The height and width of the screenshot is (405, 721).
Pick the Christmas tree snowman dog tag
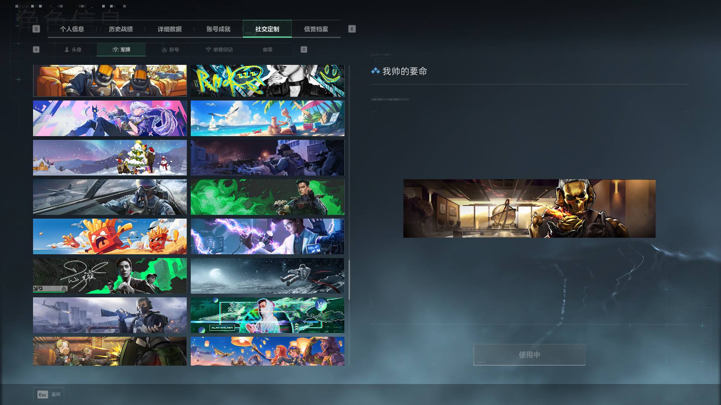pyautogui.click(x=110, y=157)
